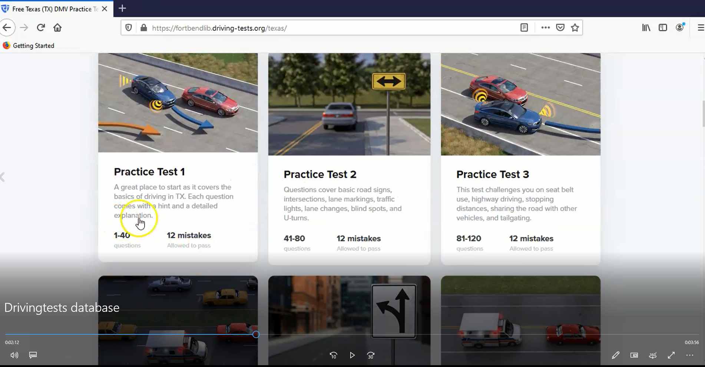
Task: Skip forward 30 seconds in video
Action: [371, 355]
